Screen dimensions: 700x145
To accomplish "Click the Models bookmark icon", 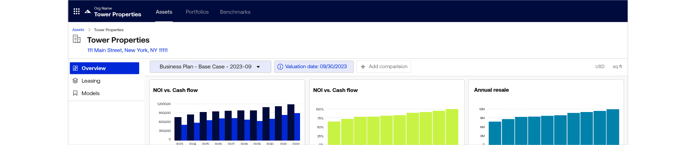I will (75, 93).
